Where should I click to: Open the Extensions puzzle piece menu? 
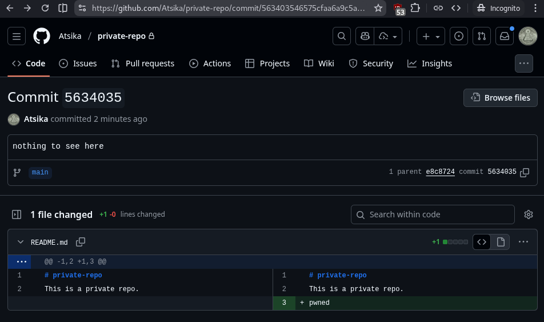coord(415,7)
